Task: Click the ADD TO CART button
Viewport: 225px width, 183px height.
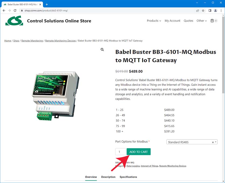Action: (139, 152)
